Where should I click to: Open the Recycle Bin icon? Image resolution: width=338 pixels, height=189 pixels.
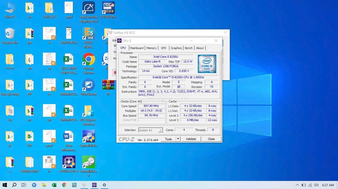(x=10, y=35)
